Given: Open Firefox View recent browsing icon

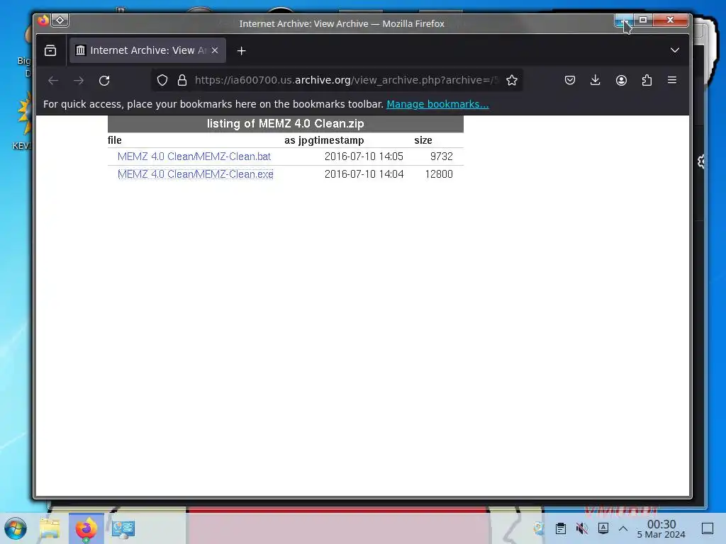Looking at the screenshot, I should point(50,50).
